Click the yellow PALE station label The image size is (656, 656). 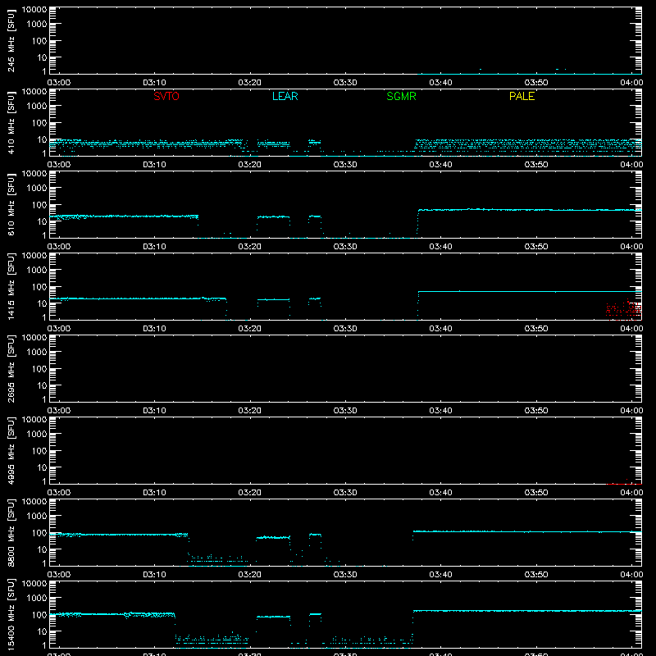click(522, 96)
